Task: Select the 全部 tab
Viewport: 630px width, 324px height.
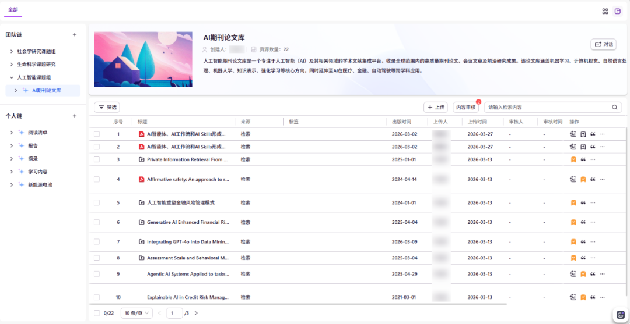Action: coord(13,10)
